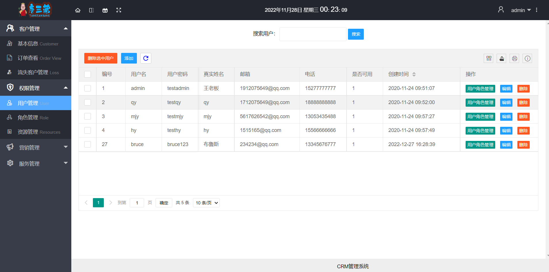Export the table data

click(502, 58)
